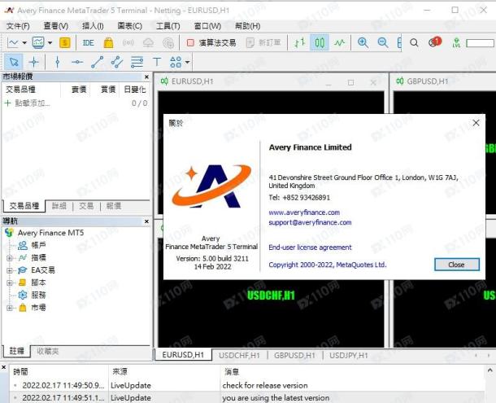Click the MetaQuotes copyright link
This screenshot has height=403, width=496.
(328, 265)
